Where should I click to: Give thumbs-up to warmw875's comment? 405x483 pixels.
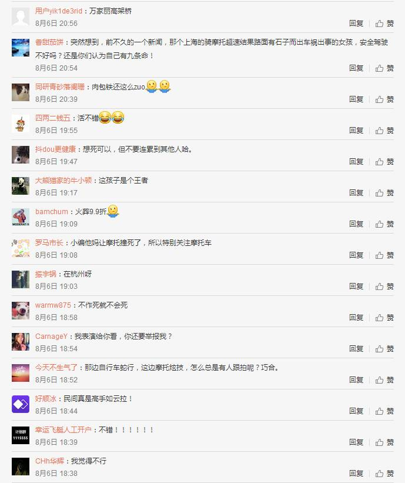click(384, 318)
